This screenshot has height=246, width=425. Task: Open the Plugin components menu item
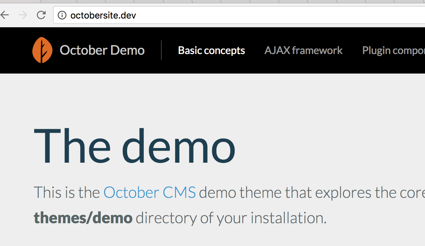point(393,50)
